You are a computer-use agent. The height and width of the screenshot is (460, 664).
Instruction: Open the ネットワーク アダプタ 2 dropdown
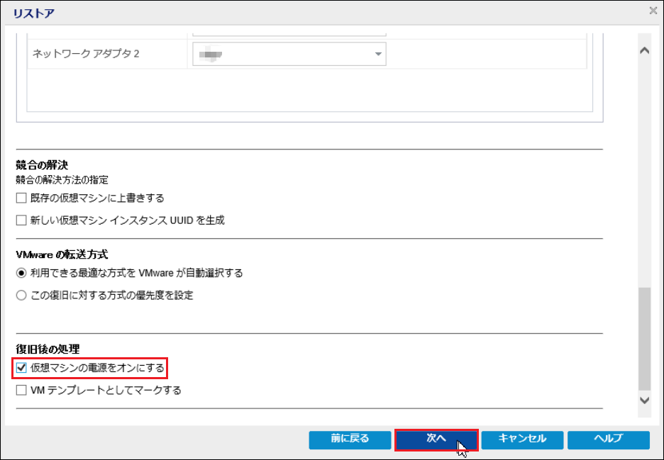pos(289,54)
